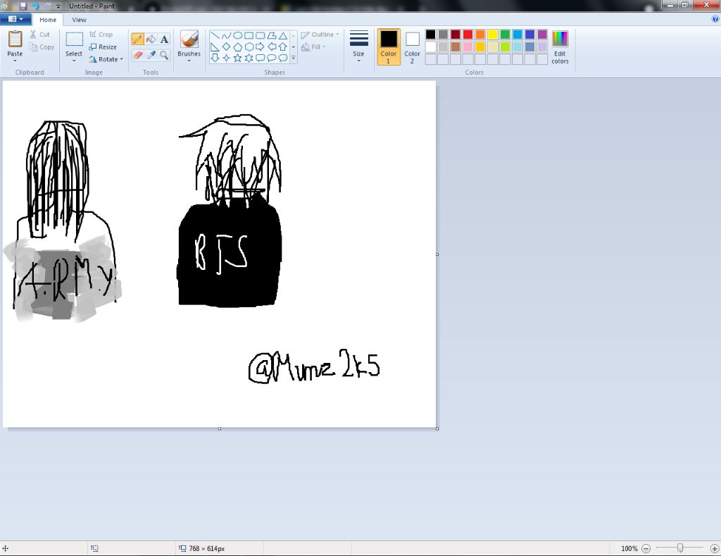
Task: Choose the Right arrow shape
Action: [x=261, y=47]
